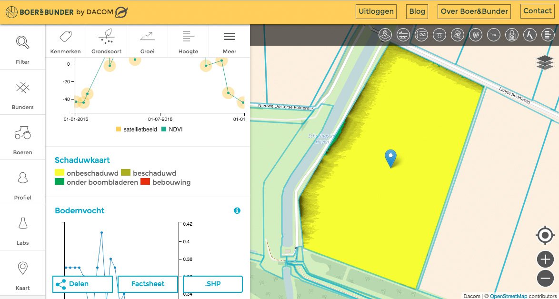Click the measuring compass map icon
The width and height of the screenshot is (559, 299).
(530, 35)
